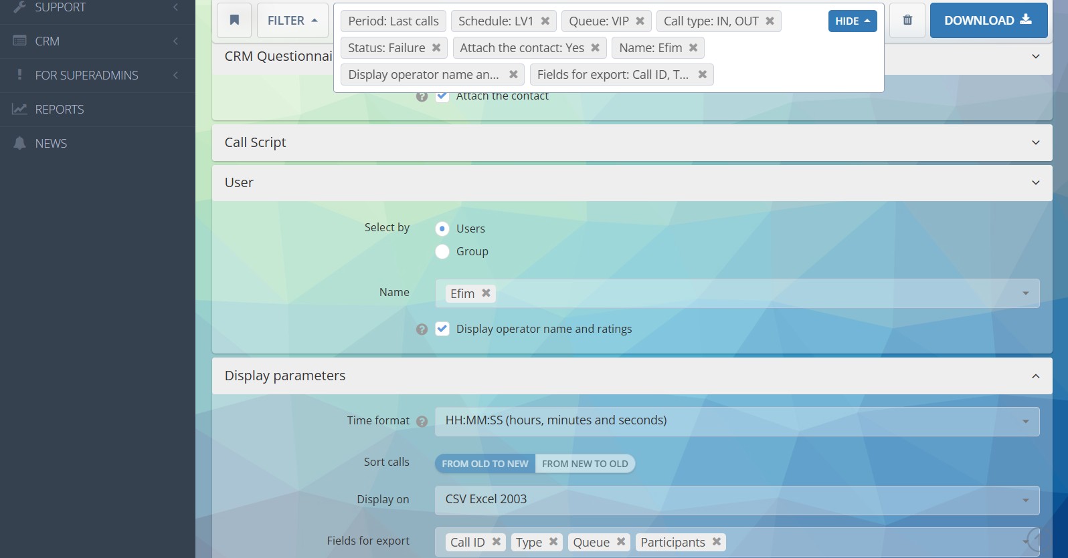
Task: Click the CRM sidebar icon
Action: pos(19,41)
